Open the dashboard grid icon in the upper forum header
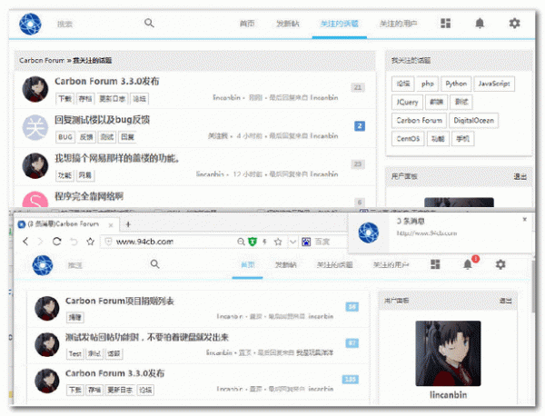Viewport: 545px width, 416px height. [x=446, y=24]
